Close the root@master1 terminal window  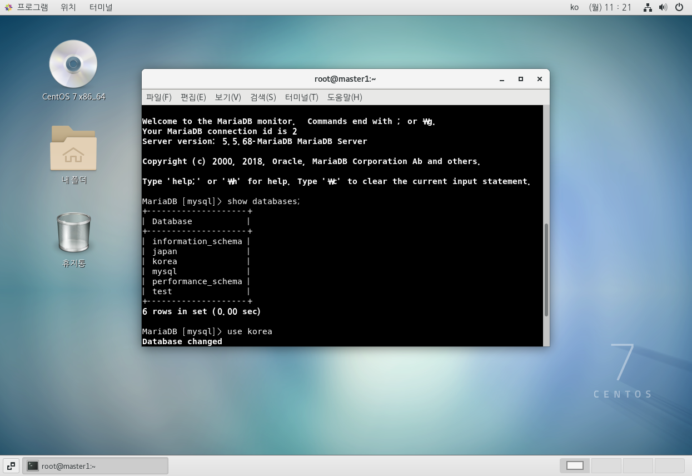tap(539, 79)
